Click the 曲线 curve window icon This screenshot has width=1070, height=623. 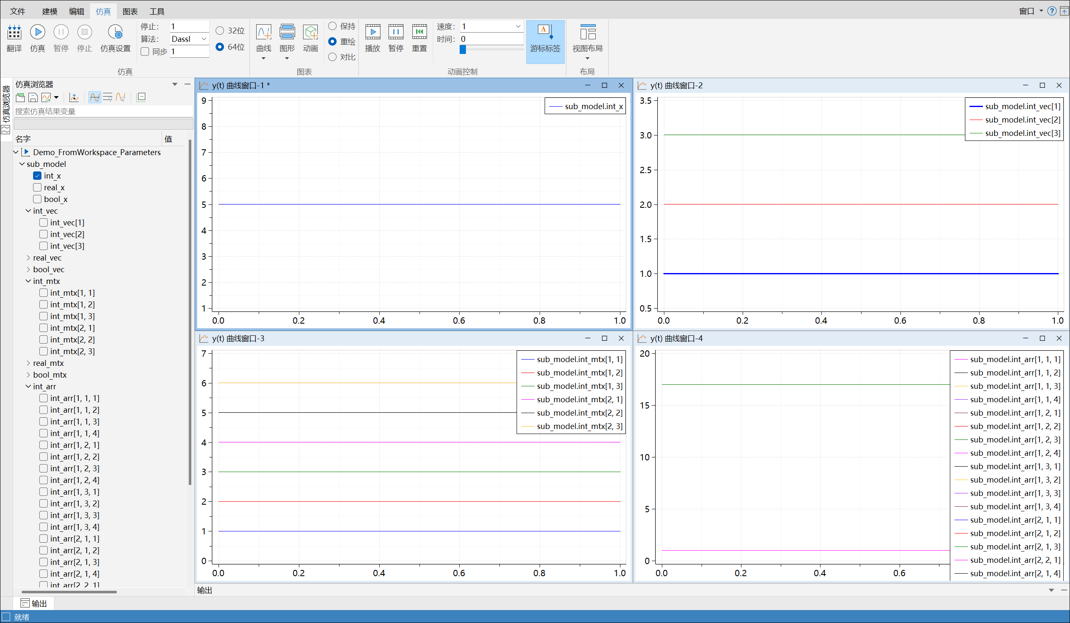(x=264, y=32)
